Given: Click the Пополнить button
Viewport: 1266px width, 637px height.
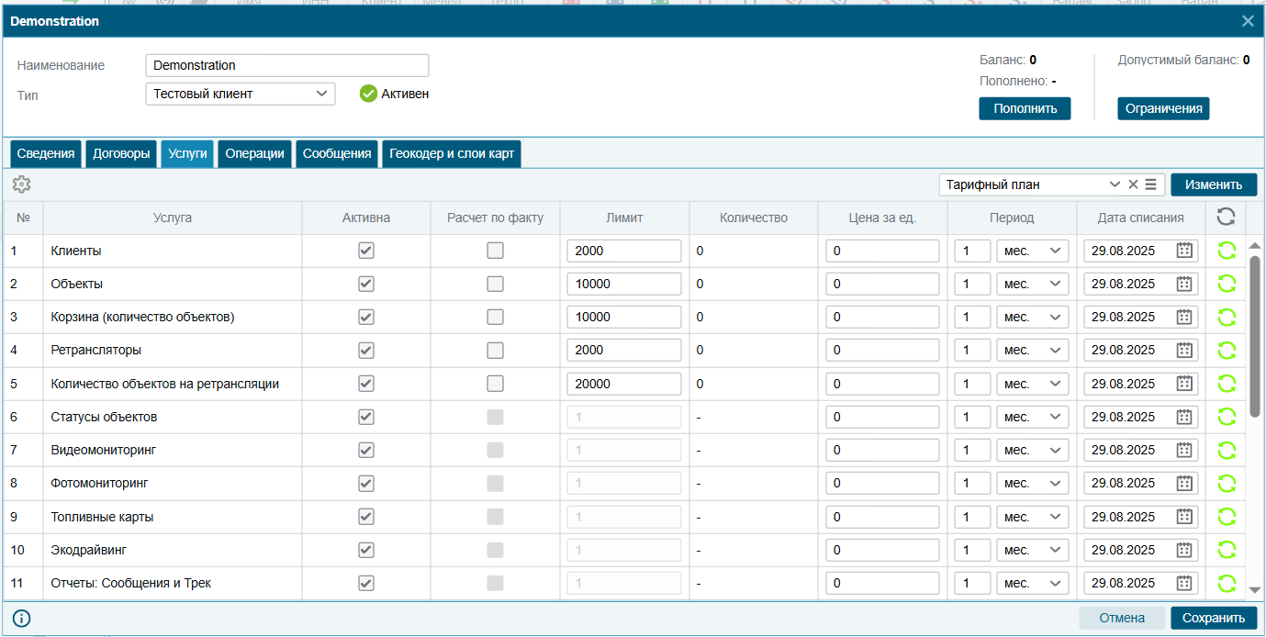Looking at the screenshot, I should tap(1025, 108).
